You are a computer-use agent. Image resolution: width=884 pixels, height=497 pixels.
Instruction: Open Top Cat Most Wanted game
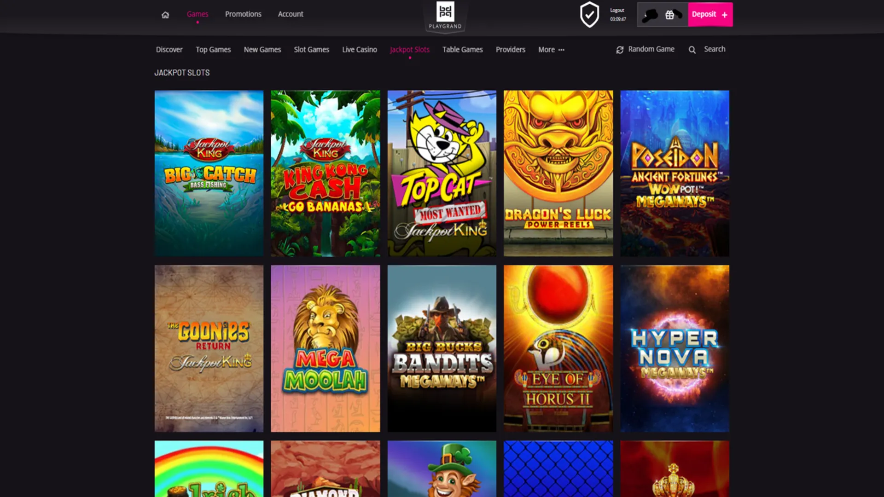click(x=442, y=173)
